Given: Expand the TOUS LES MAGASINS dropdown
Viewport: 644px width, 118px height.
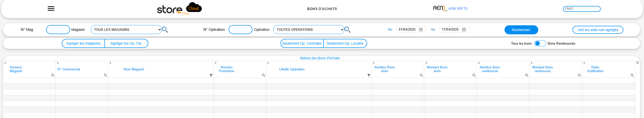Looking at the screenshot, I should (x=126, y=30).
